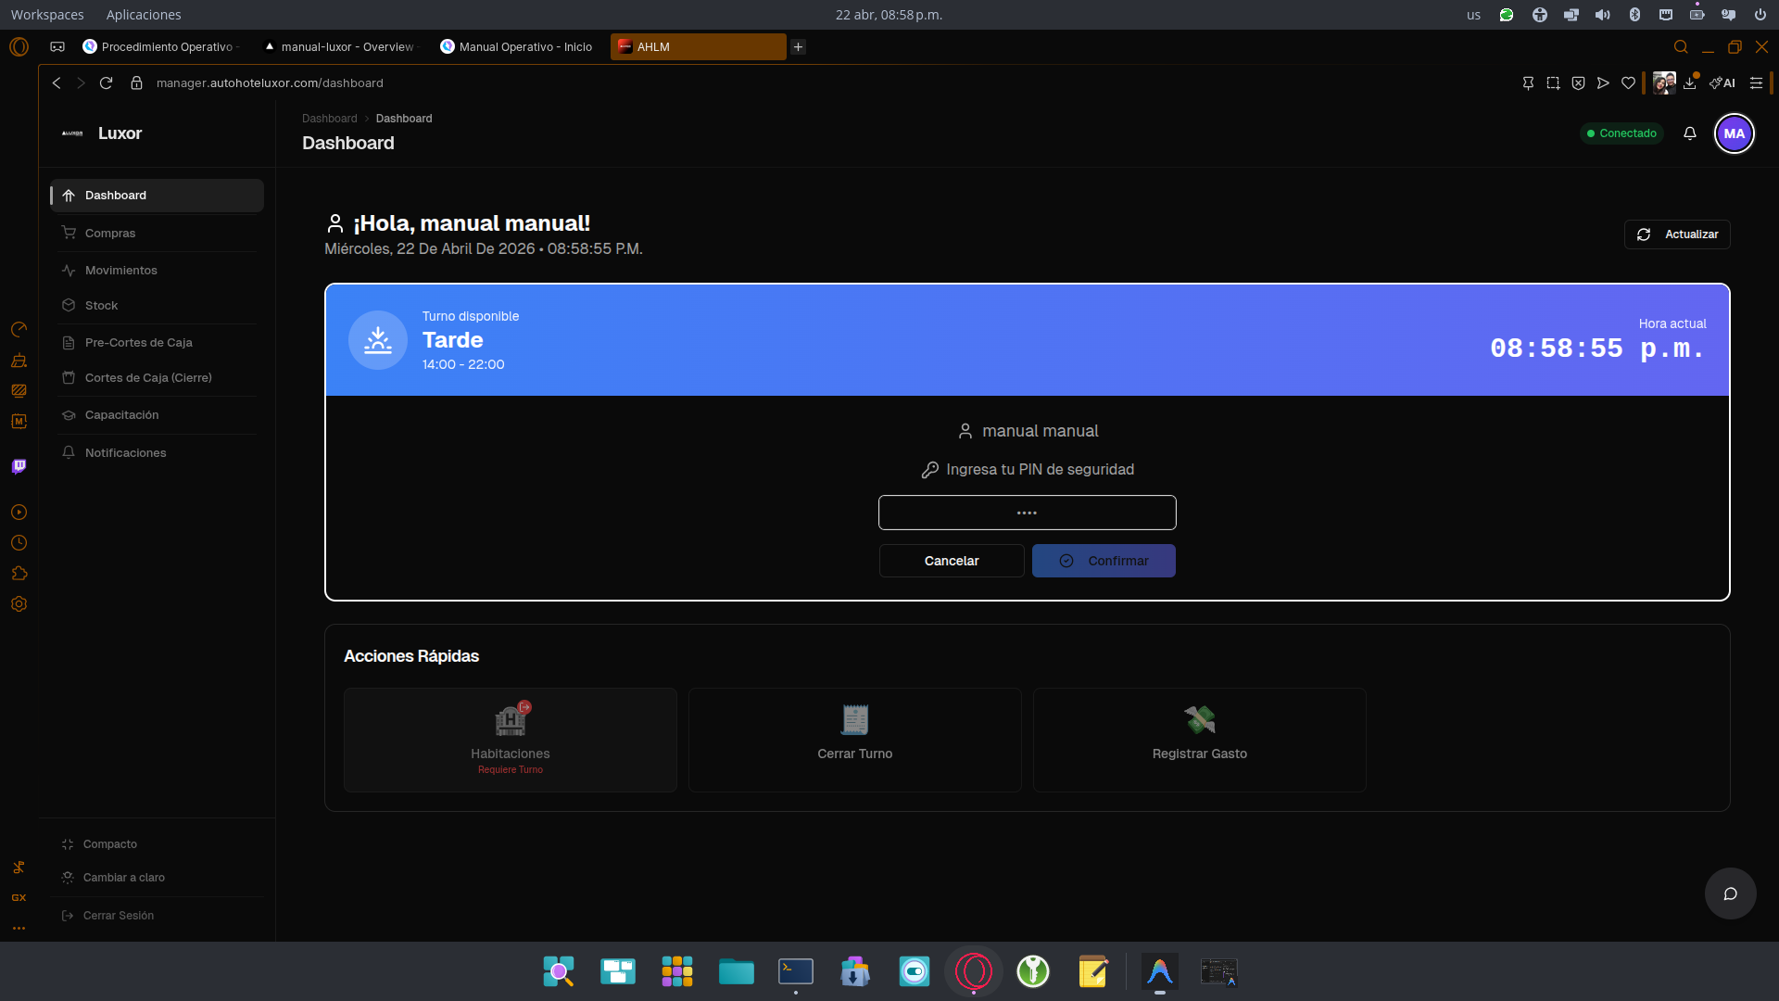Go forward in browser history

point(81,82)
